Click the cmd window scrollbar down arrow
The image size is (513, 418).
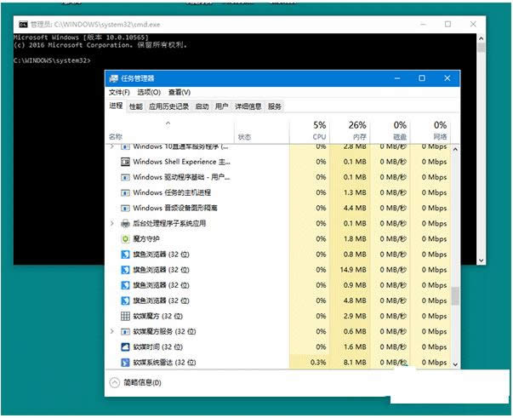tap(481, 261)
